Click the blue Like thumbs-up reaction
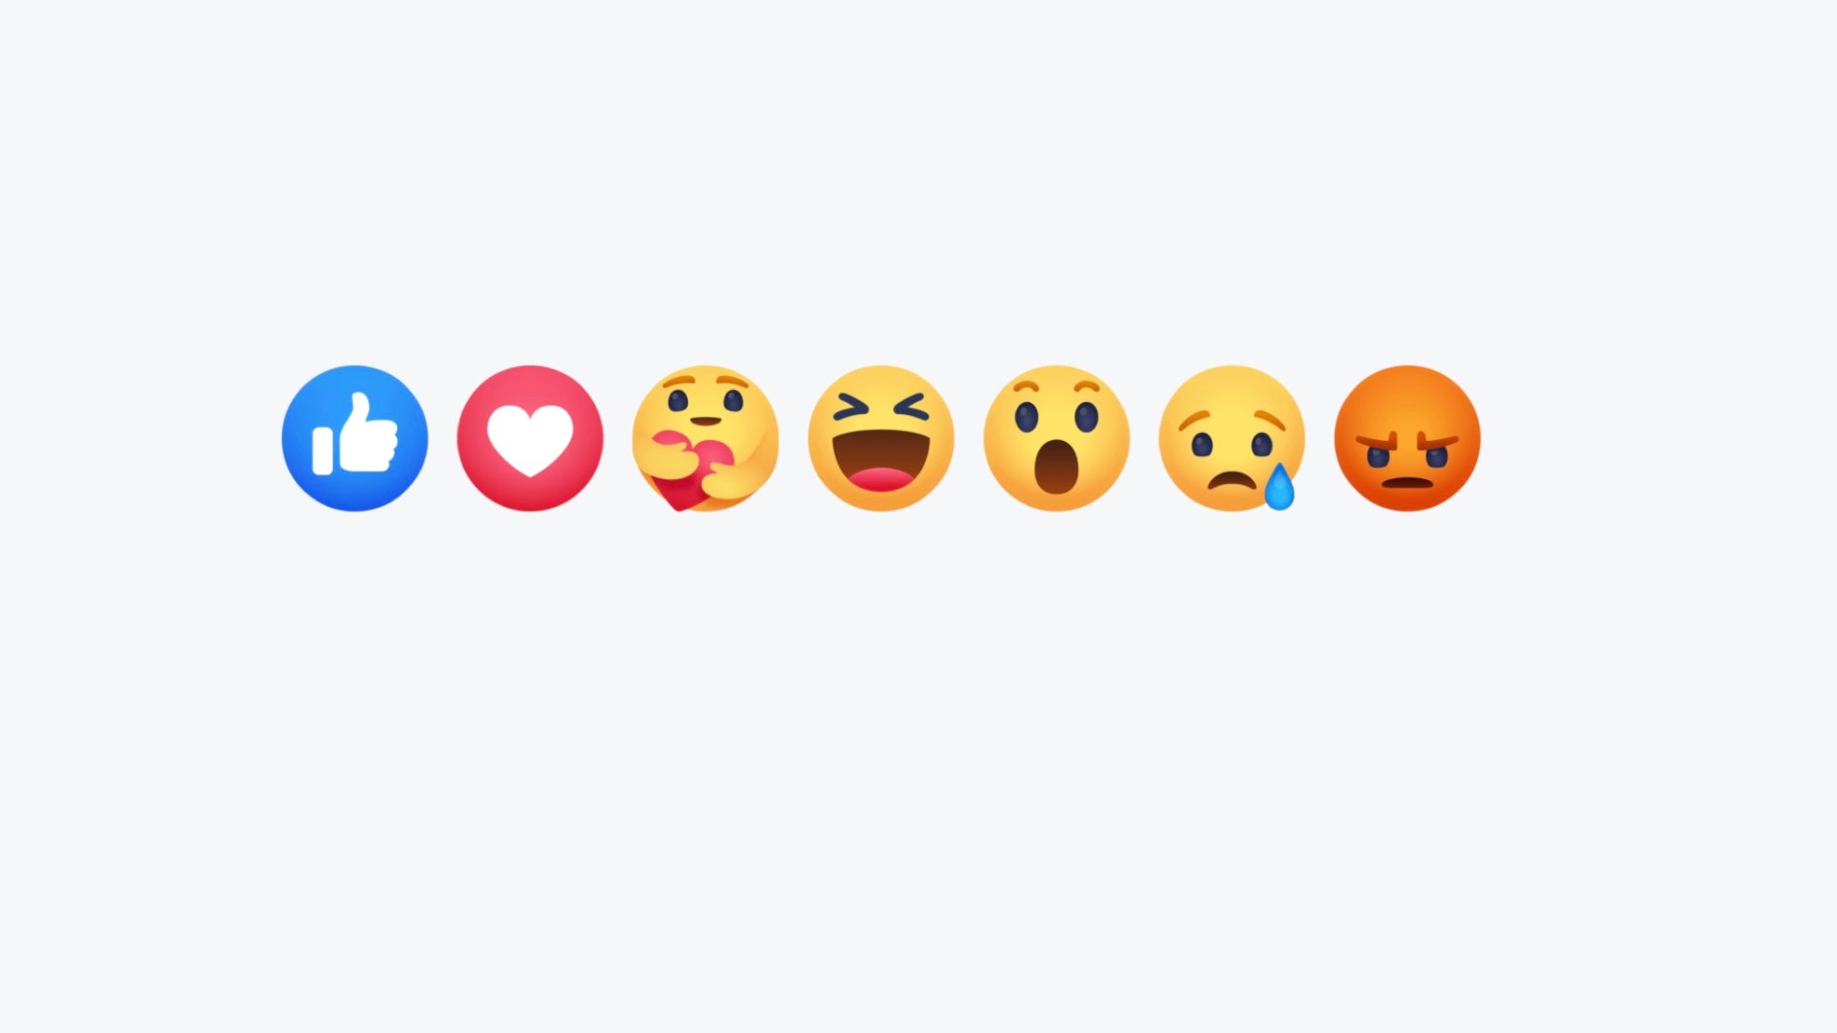 click(355, 438)
